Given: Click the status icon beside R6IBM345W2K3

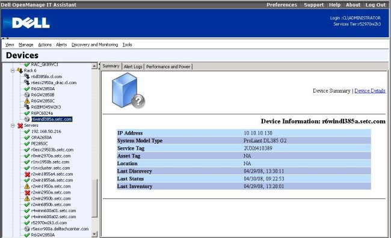Looking at the screenshot, I should point(27,107).
